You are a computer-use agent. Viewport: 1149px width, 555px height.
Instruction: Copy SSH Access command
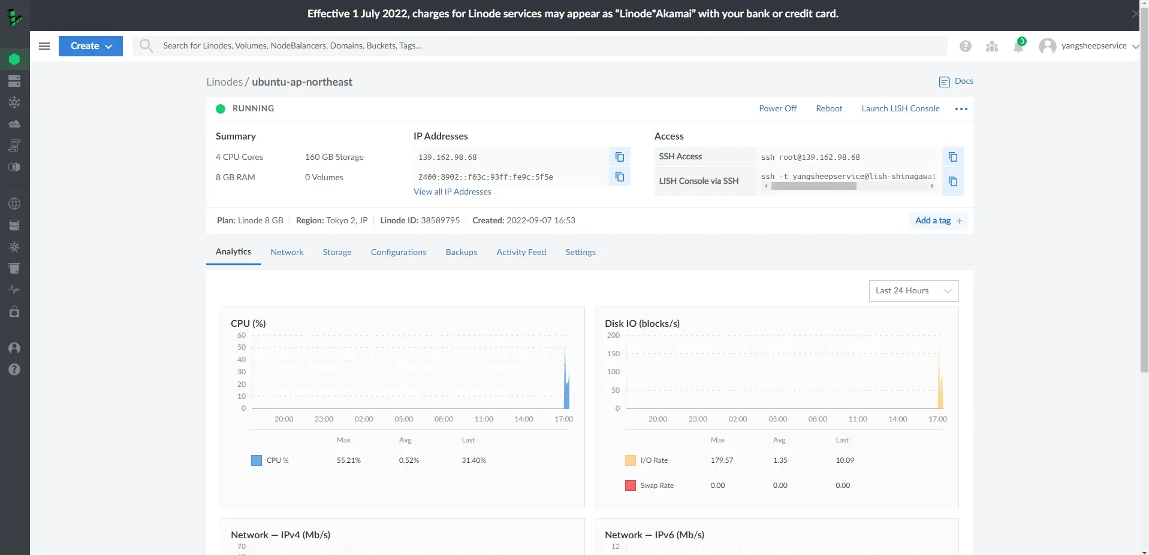tap(953, 157)
